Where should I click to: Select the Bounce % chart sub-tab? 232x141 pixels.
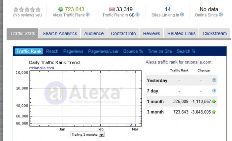(x=133, y=51)
